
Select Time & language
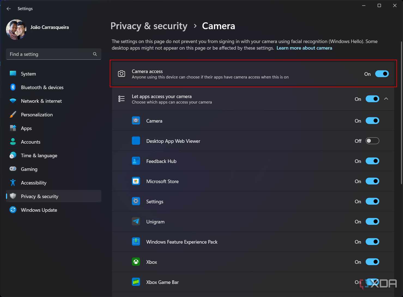(x=54, y=155)
